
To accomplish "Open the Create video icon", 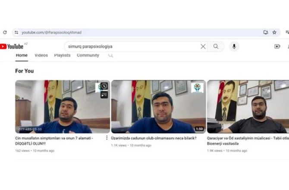I will click(x=277, y=47).
